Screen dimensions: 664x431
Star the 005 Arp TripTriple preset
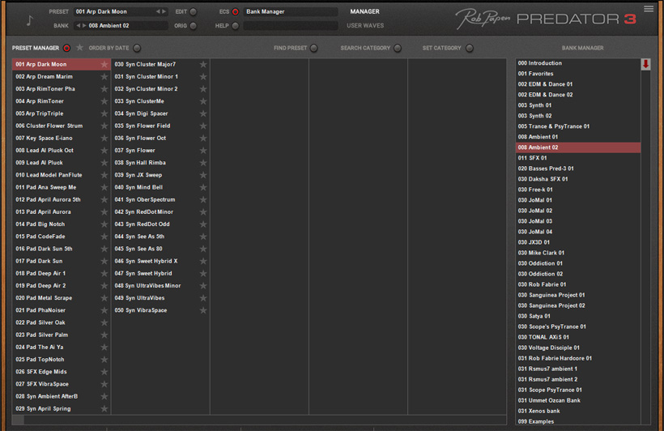tap(104, 113)
